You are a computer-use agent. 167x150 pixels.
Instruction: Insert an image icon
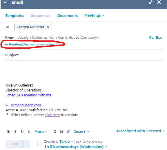pyautogui.click(x=62, y=131)
